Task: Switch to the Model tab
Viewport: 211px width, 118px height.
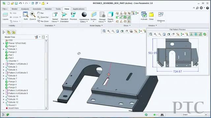Action: [15, 9]
